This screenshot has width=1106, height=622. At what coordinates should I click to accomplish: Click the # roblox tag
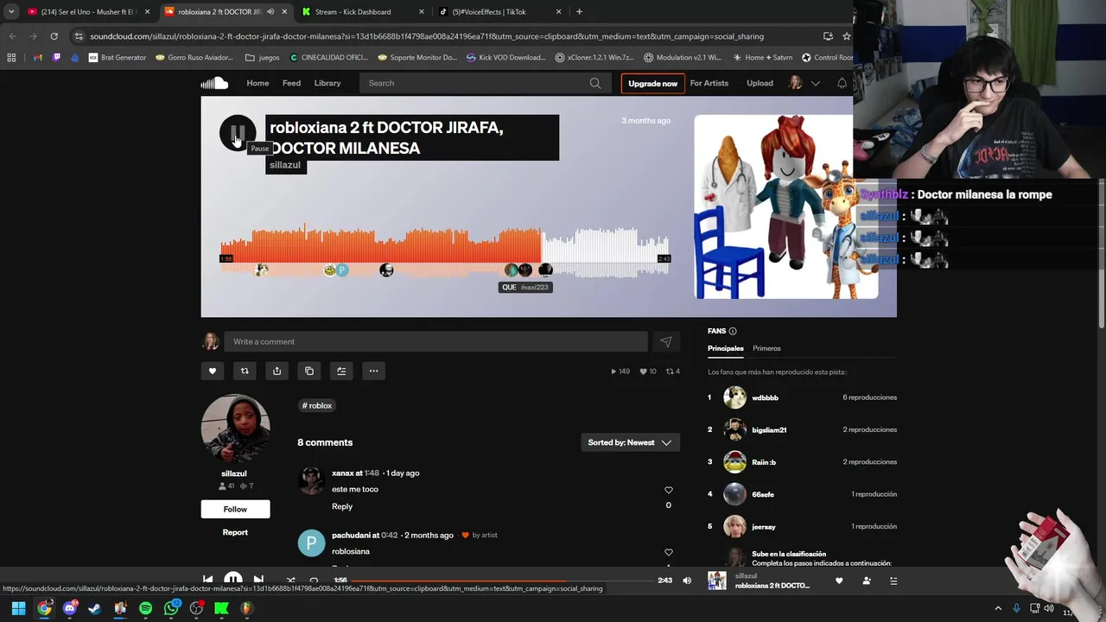pyautogui.click(x=317, y=405)
